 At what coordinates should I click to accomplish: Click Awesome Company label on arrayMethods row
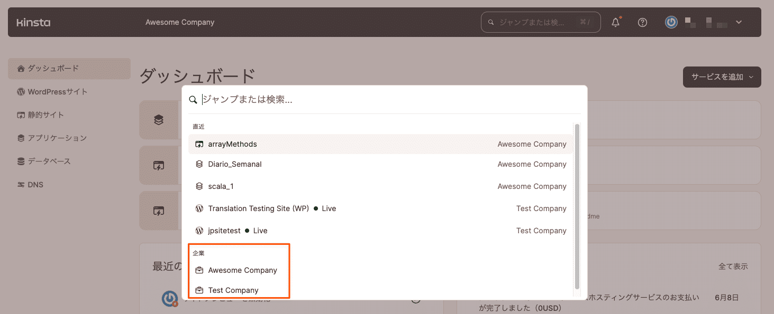532,144
